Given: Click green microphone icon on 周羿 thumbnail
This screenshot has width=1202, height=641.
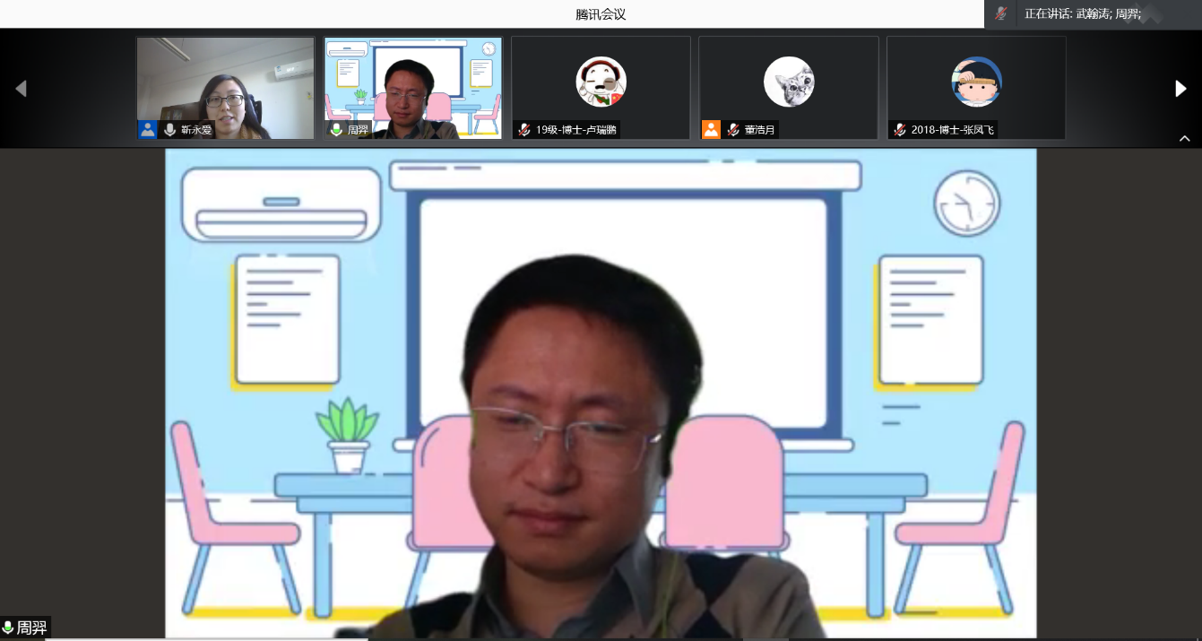Looking at the screenshot, I should pos(336,130).
